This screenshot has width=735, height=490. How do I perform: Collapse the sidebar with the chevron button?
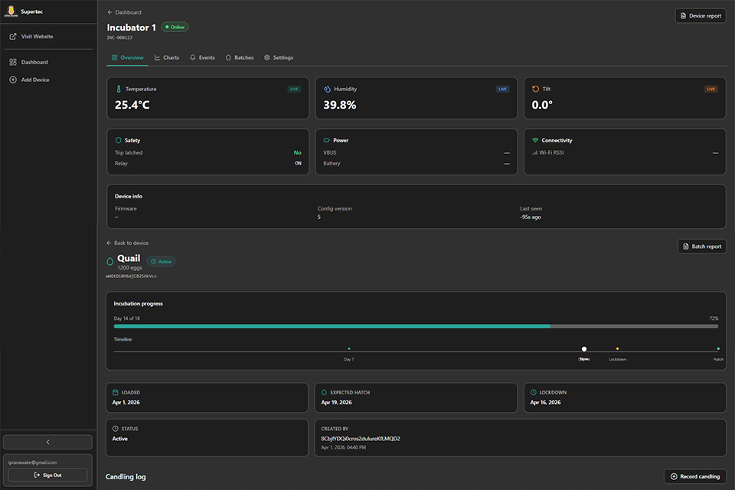[47, 442]
